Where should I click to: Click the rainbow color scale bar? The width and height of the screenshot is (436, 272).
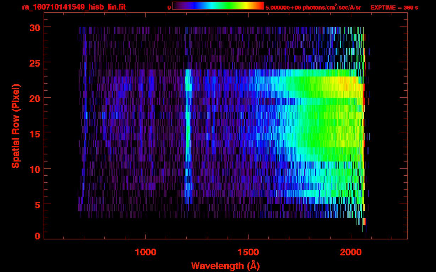tap(218, 6)
